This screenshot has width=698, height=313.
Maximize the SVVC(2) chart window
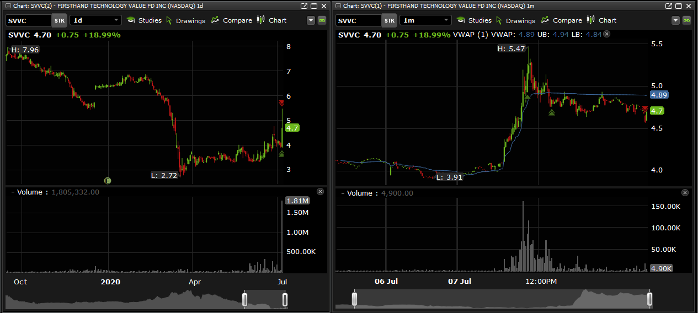pos(314,6)
